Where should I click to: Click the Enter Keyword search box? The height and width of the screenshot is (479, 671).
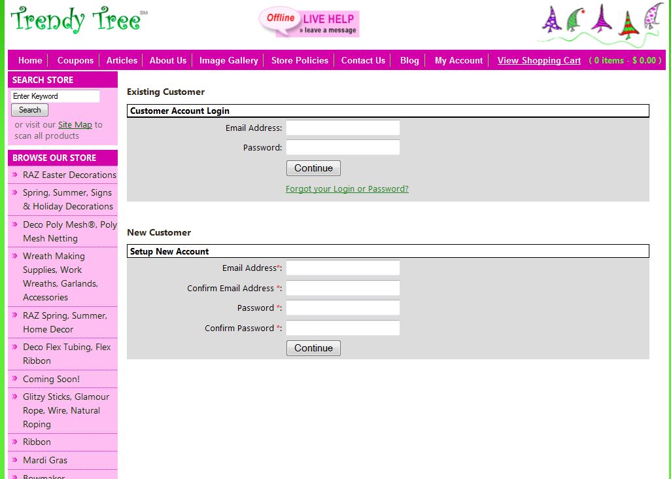56,96
